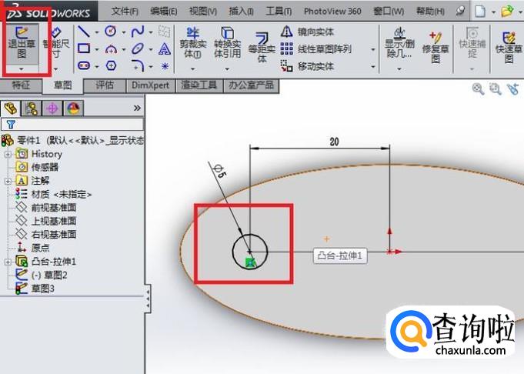Select the Straight Slot tool
Screen dimensions: 524x374
point(84,65)
